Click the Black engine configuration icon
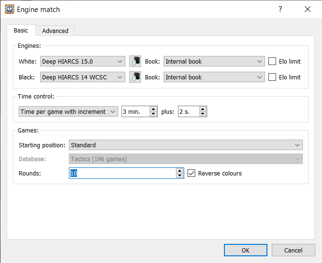The image size is (322, 263). (135, 77)
